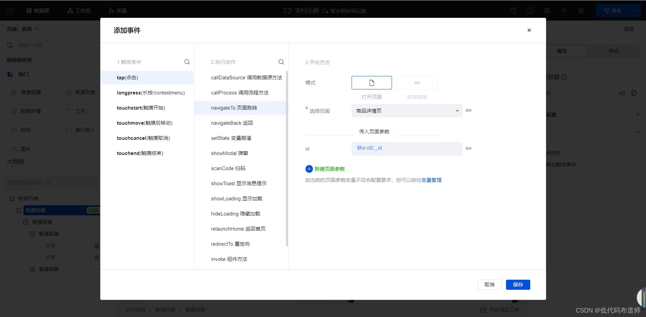Expand the collapsed 普通容器 plus node
The image size is (646, 317).
(32, 269)
